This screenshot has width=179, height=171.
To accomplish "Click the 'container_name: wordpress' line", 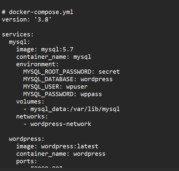I will pos(61,154).
